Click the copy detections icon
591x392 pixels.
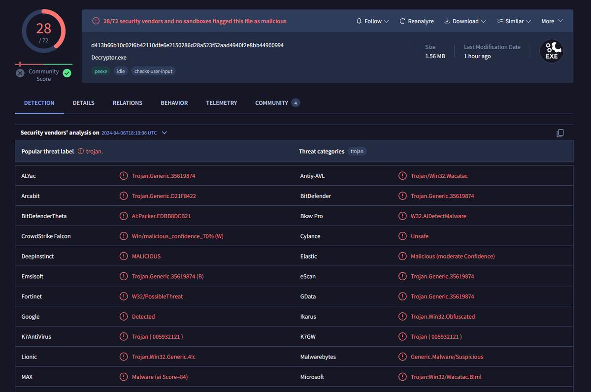click(560, 133)
